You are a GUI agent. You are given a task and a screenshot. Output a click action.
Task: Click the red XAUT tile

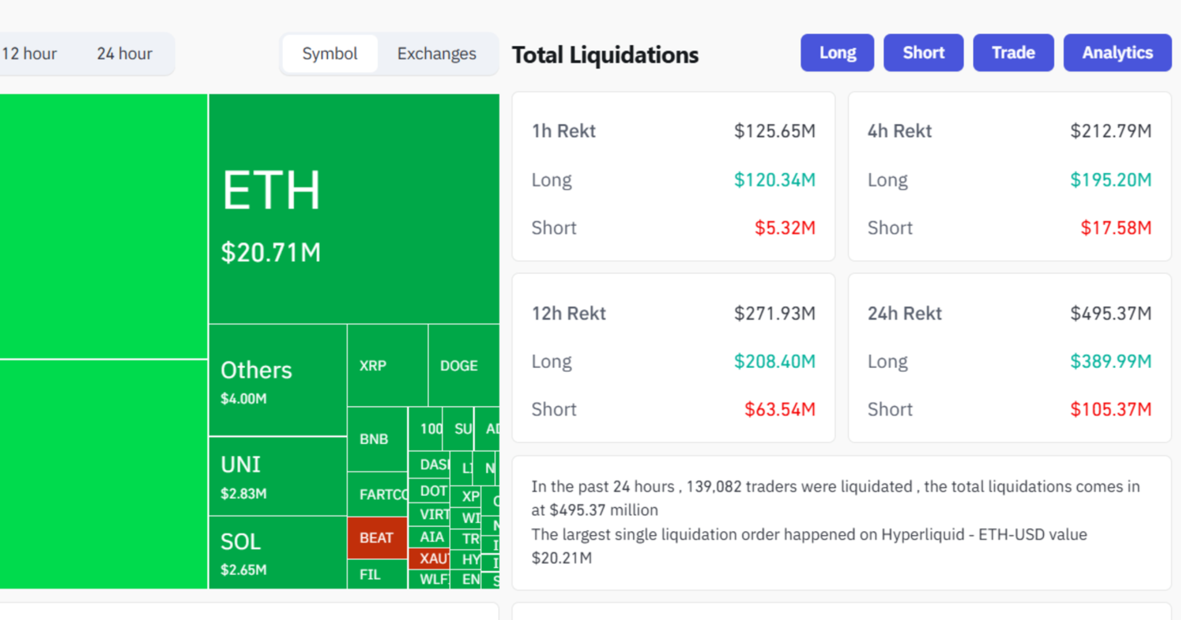(429, 559)
